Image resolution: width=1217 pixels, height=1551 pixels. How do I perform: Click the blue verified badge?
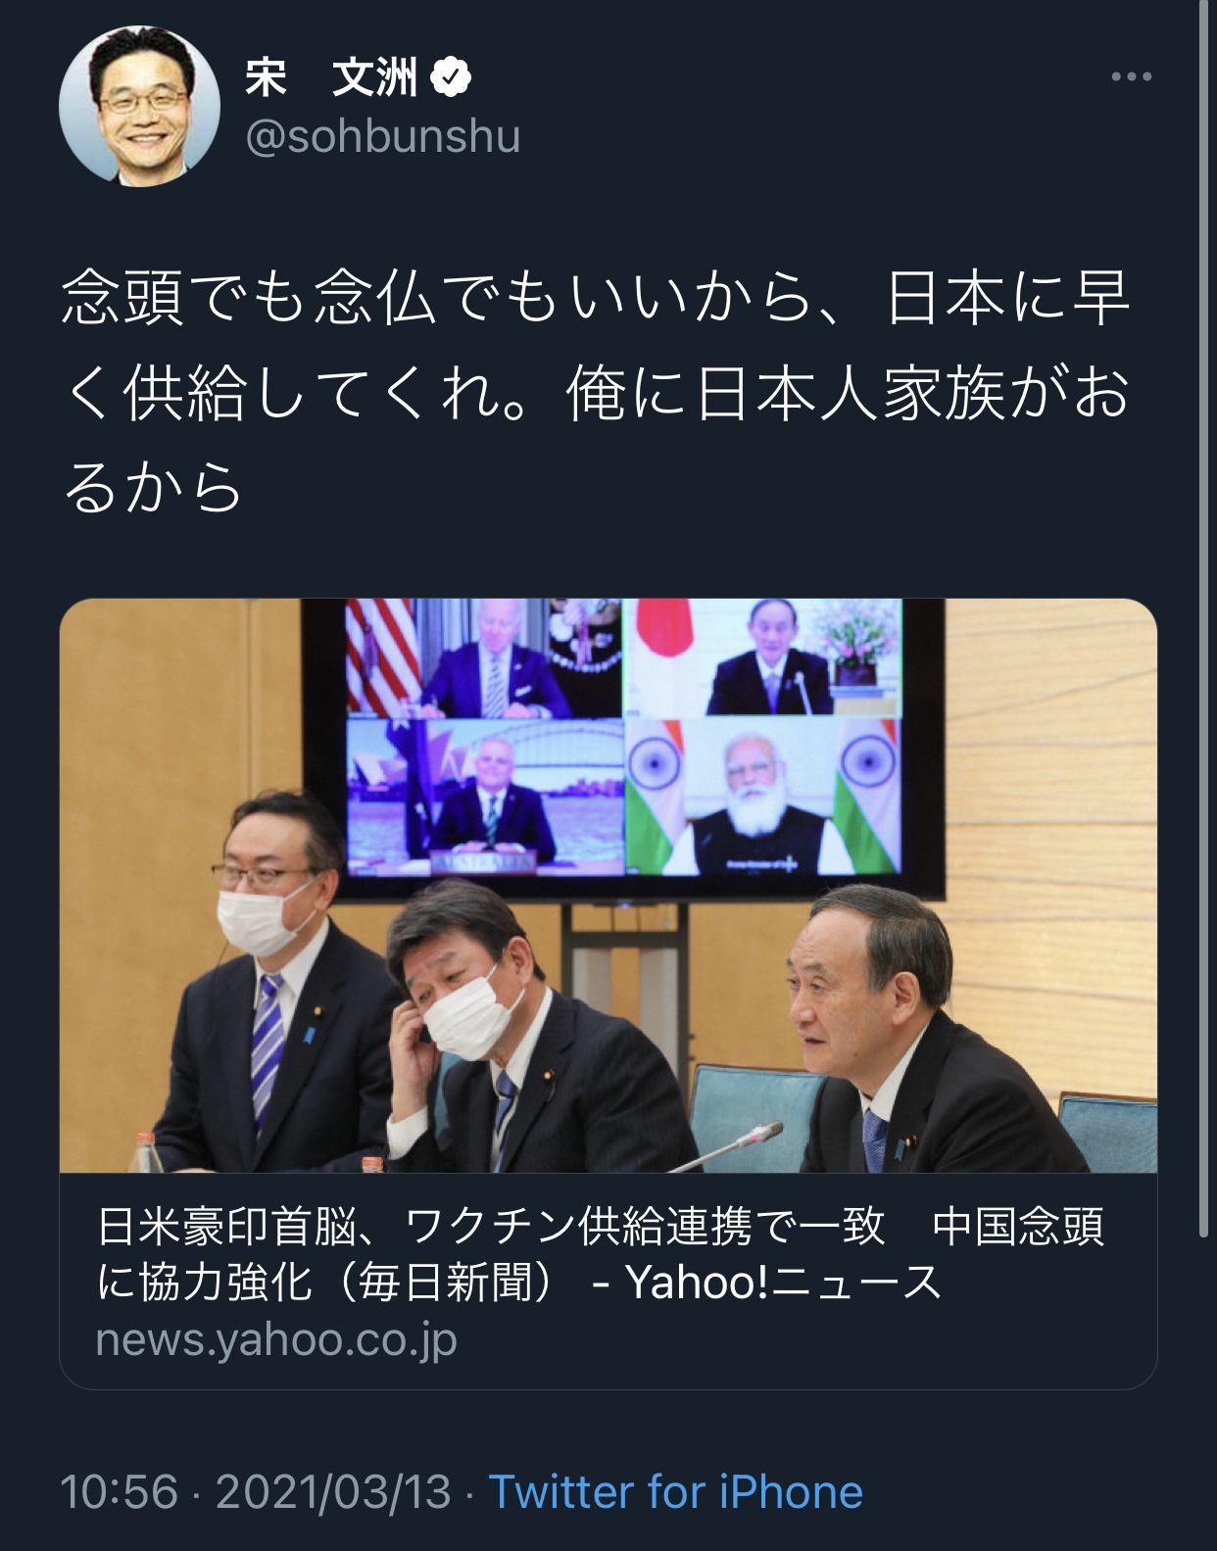click(451, 77)
